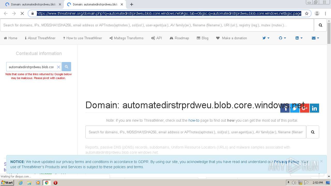The width and height of the screenshot is (331, 186).
Task: Click the Domain page title heading
Action: tap(195, 105)
